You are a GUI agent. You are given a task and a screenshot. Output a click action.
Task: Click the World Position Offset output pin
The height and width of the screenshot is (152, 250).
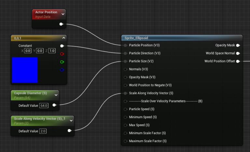(238, 61)
